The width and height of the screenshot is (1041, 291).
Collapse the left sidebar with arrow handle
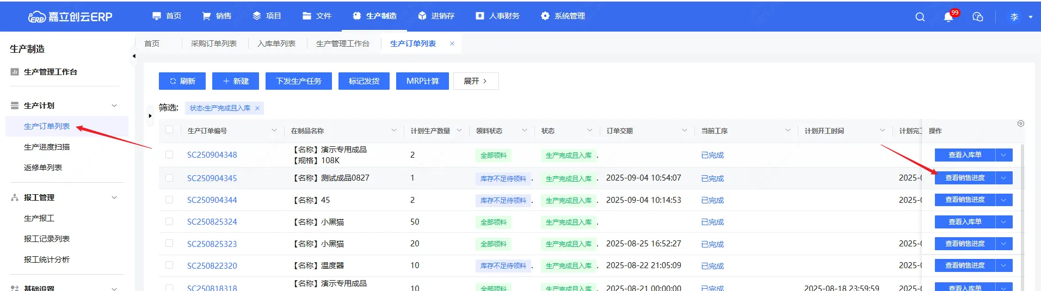click(x=134, y=56)
